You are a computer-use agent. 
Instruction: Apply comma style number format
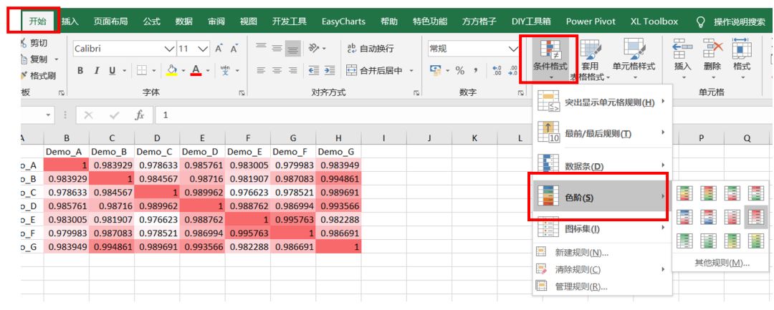pos(476,71)
